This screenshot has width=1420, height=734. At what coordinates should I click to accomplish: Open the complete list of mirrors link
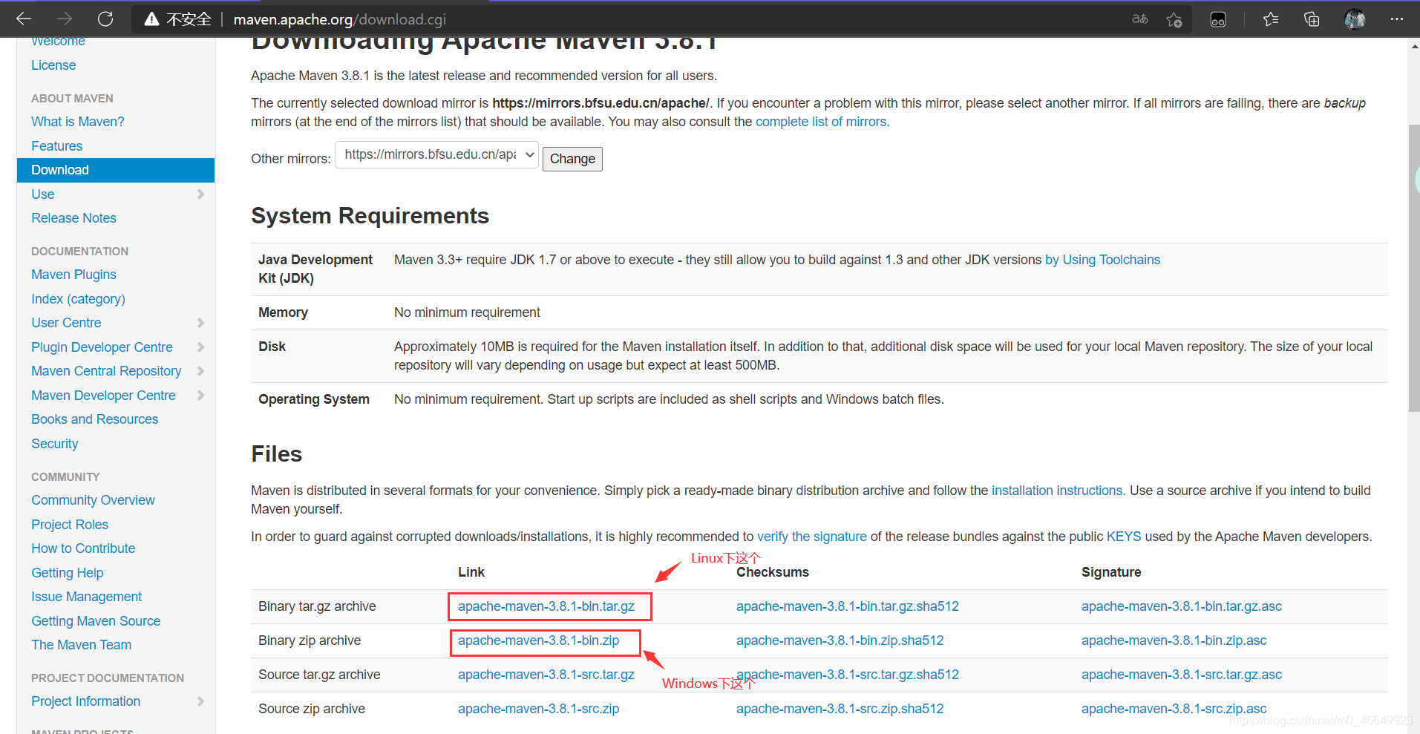[x=821, y=122]
